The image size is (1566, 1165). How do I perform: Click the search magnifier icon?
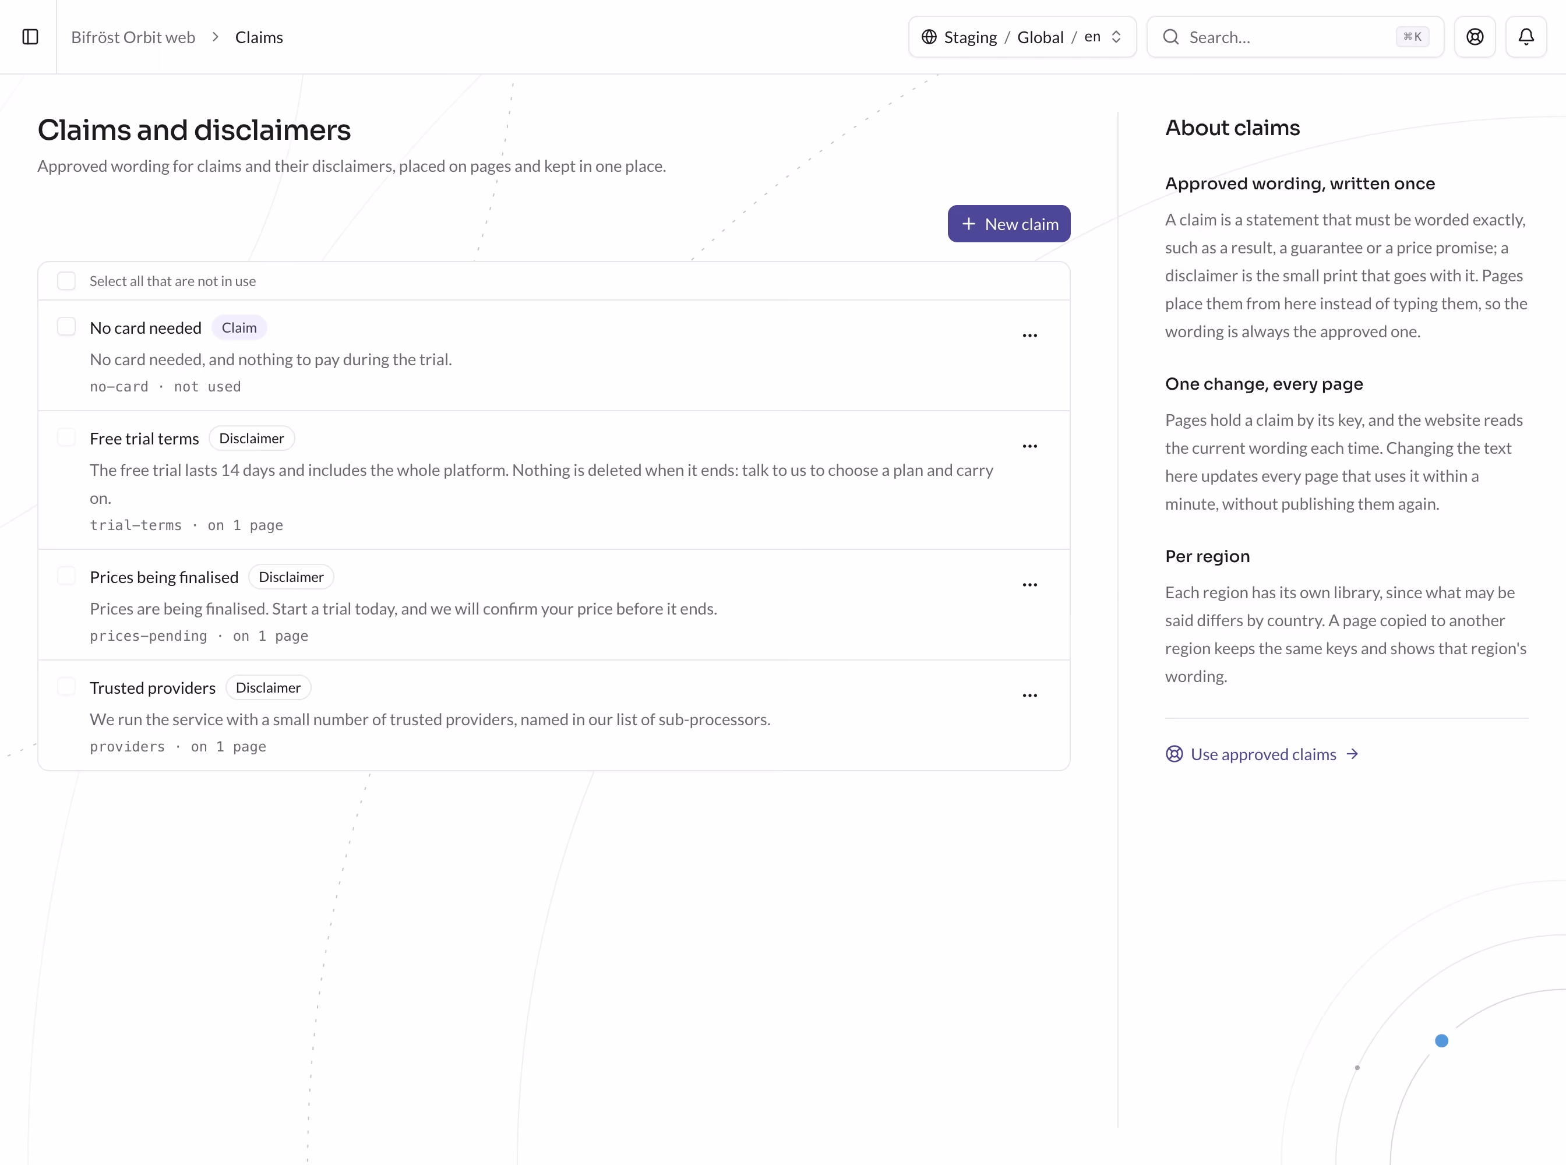1171,37
